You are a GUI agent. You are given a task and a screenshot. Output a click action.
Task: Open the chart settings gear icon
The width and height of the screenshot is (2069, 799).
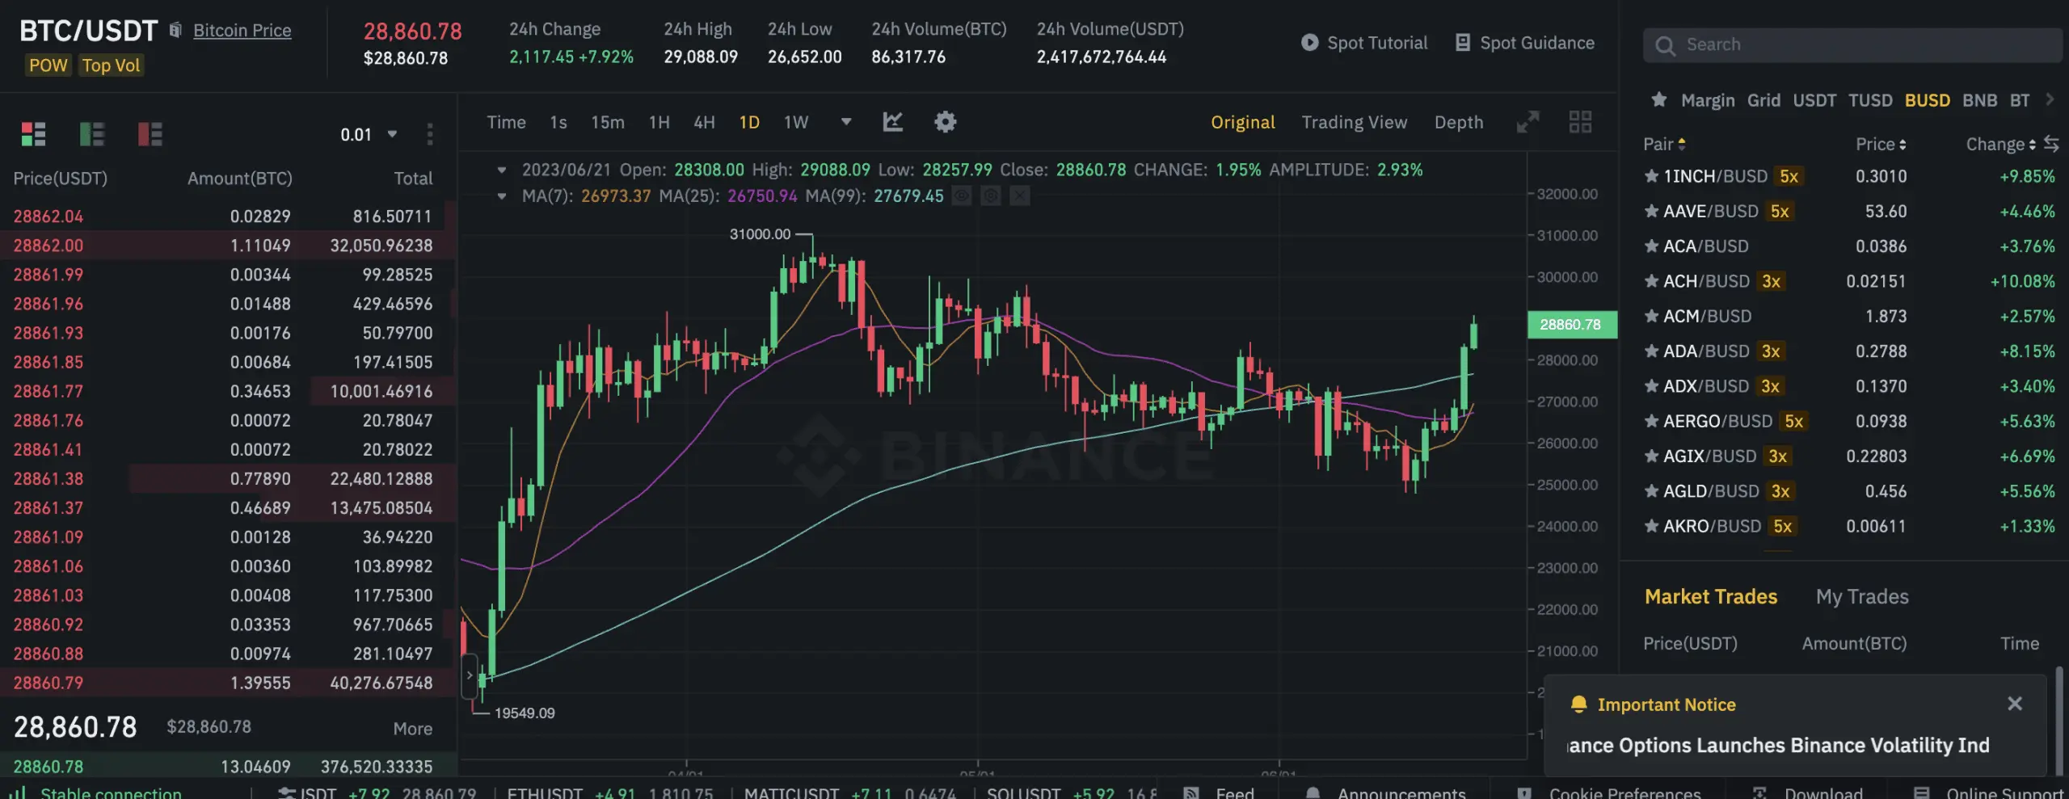point(945,122)
